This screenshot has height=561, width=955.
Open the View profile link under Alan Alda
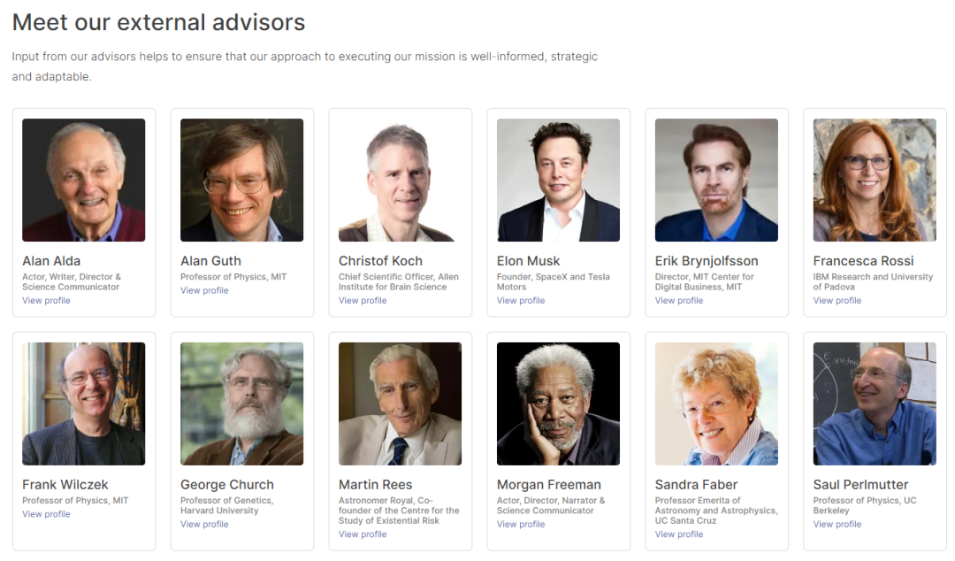[46, 301]
